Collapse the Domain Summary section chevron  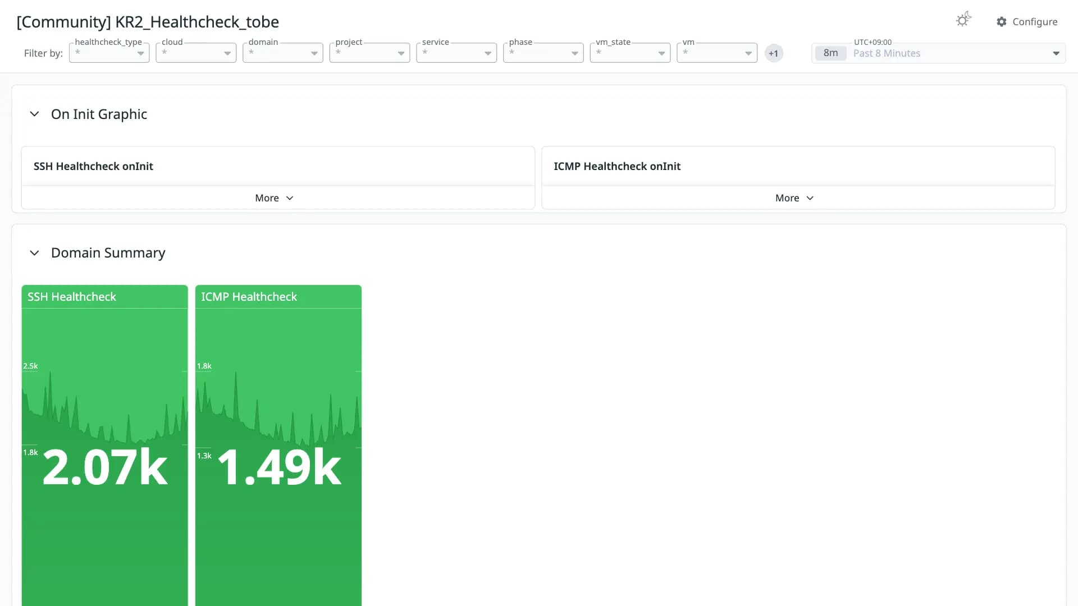34,253
